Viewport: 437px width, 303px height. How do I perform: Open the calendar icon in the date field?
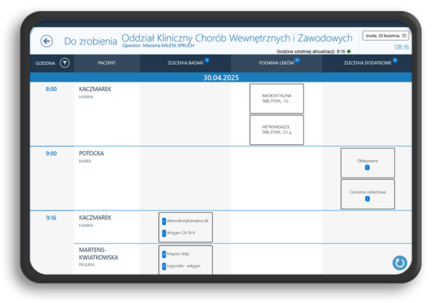click(x=404, y=36)
